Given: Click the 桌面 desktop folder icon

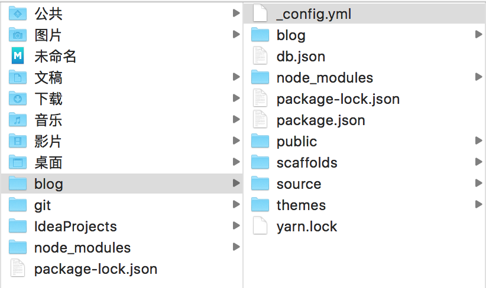Looking at the screenshot, I should pos(18,162).
